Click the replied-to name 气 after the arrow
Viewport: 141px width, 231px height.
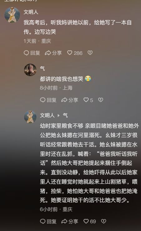(65, 115)
